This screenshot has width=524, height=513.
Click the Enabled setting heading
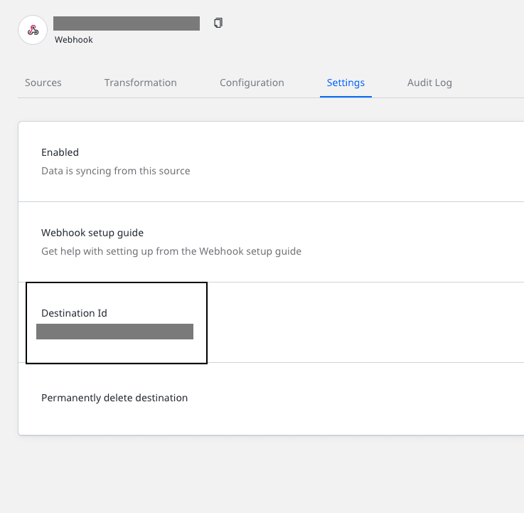(60, 152)
